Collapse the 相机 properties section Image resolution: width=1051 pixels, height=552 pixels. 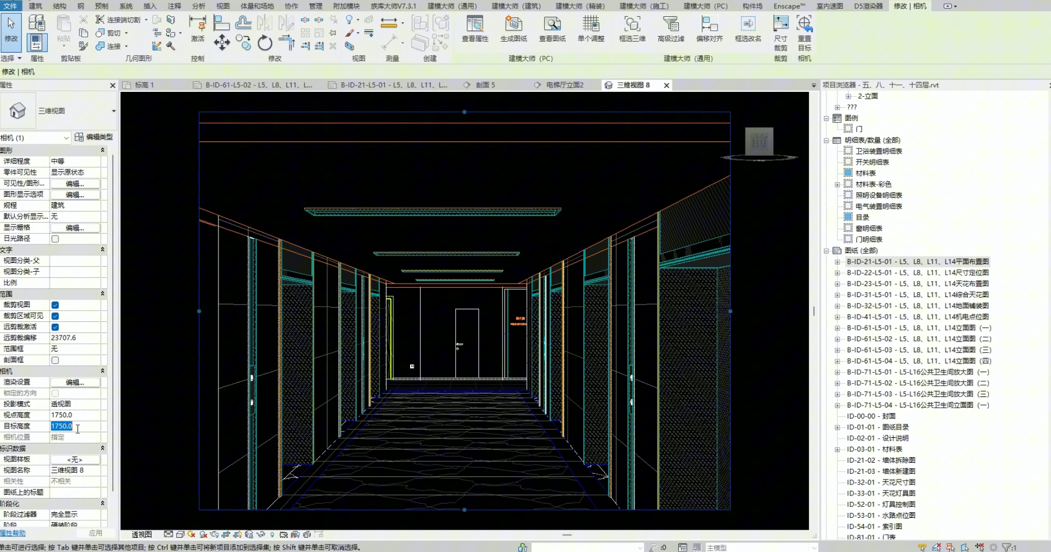click(102, 371)
